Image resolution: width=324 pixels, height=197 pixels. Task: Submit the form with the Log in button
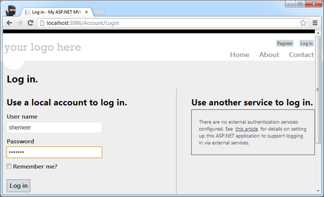click(x=18, y=186)
